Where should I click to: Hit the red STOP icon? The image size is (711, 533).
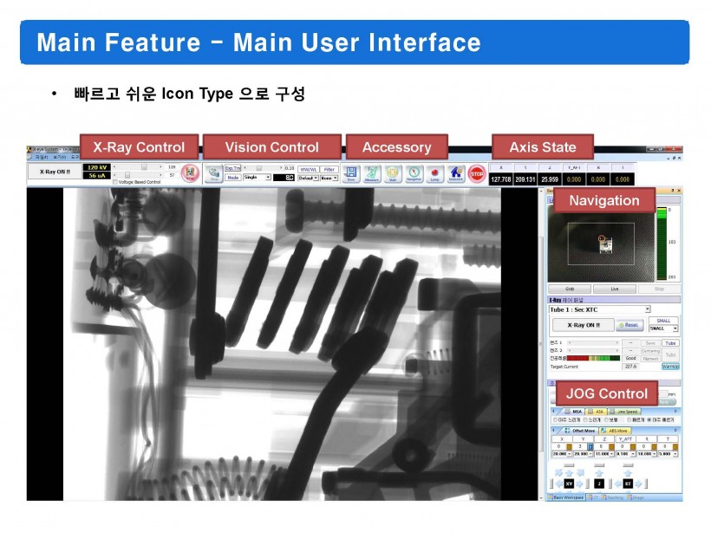click(x=477, y=173)
